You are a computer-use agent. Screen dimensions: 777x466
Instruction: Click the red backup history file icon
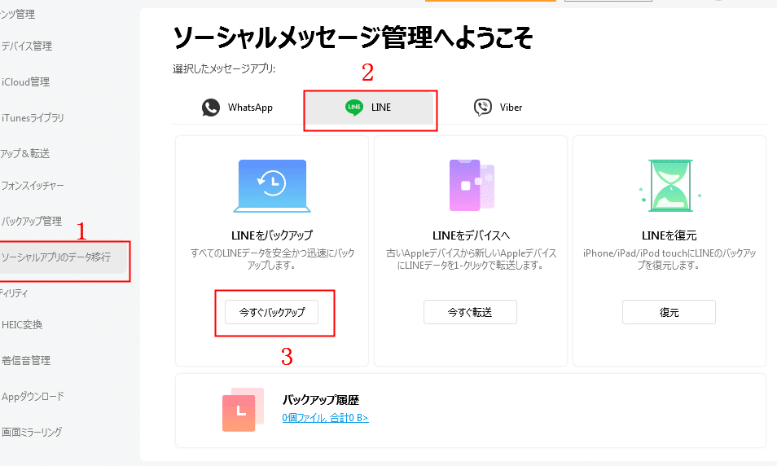point(243,410)
